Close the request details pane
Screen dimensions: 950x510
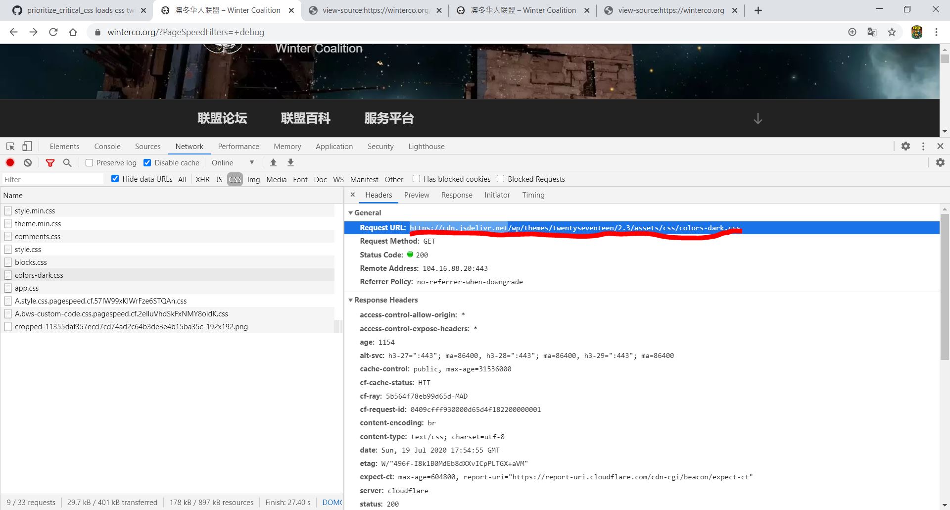(352, 195)
